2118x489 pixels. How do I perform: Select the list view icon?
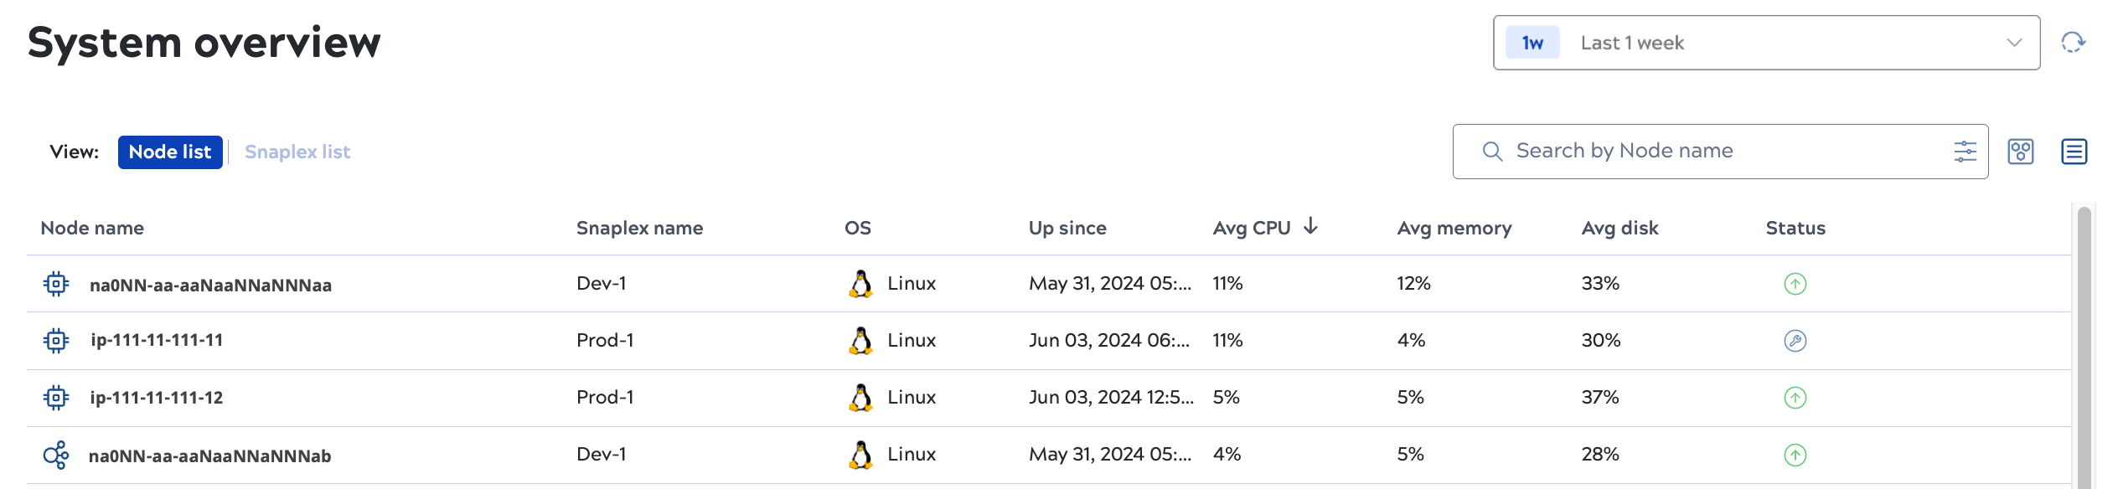tap(2074, 152)
